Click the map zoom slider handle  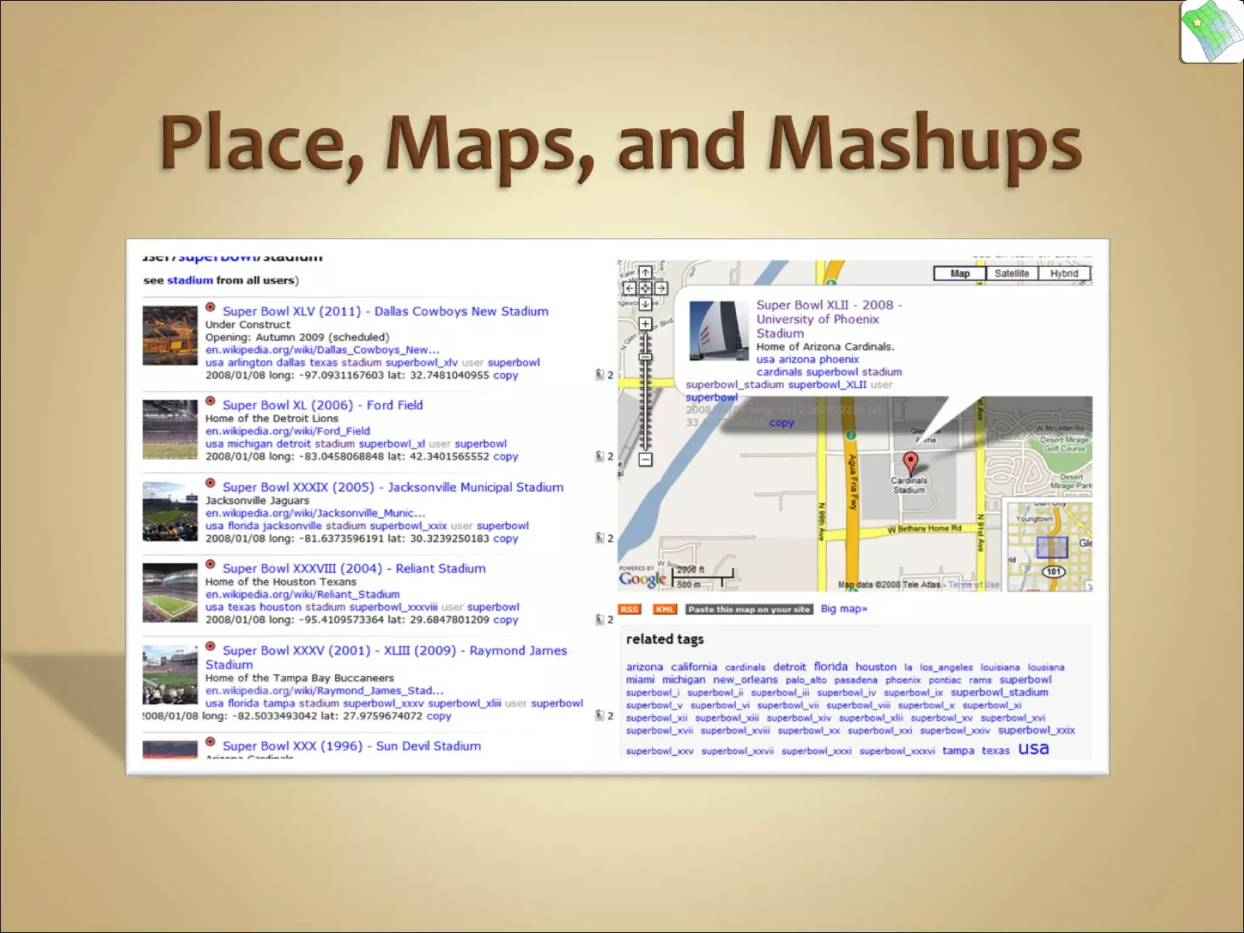645,357
